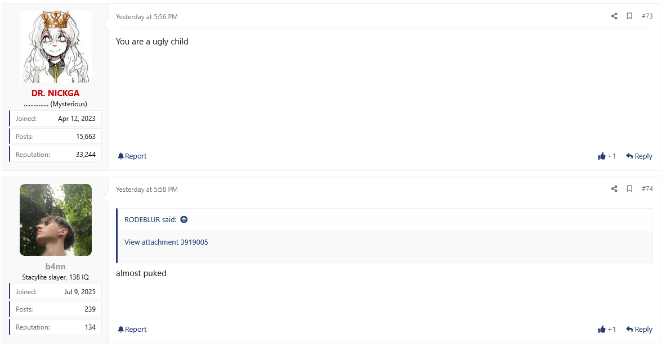Jump to RODEBLUR's quoted post arrow icon

coord(184,219)
